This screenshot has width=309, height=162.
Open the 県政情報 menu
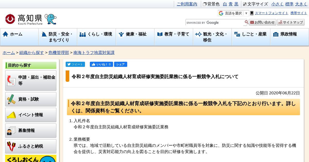click(x=290, y=37)
